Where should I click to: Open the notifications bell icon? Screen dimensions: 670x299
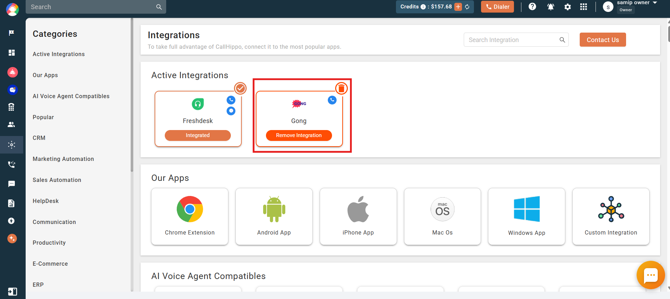(551, 7)
